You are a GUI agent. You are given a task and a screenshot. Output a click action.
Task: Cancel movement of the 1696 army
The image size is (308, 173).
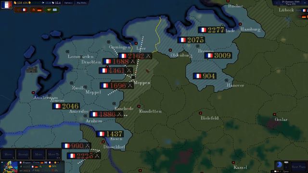pyautogui.click(x=130, y=86)
